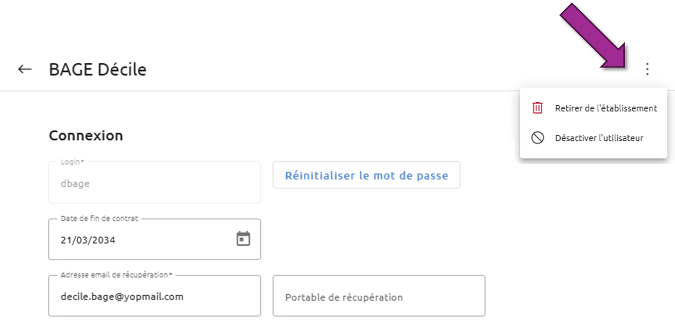Open the three-dot more options menu
The image size is (675, 324).
click(x=647, y=69)
